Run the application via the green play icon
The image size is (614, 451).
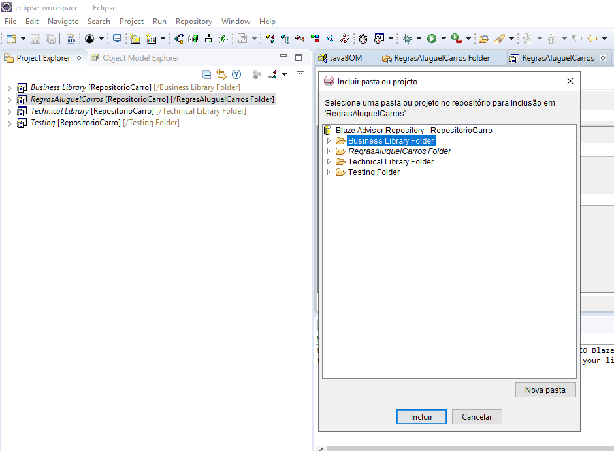pos(432,39)
